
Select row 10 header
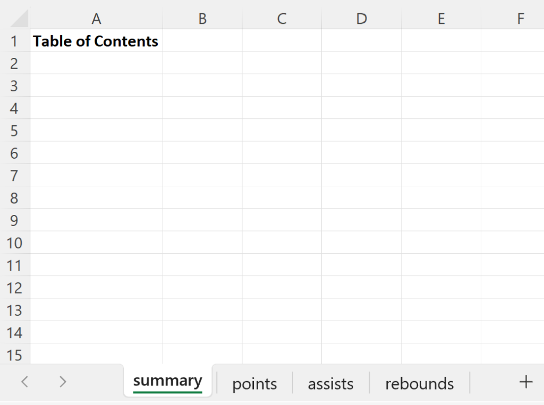(x=14, y=243)
